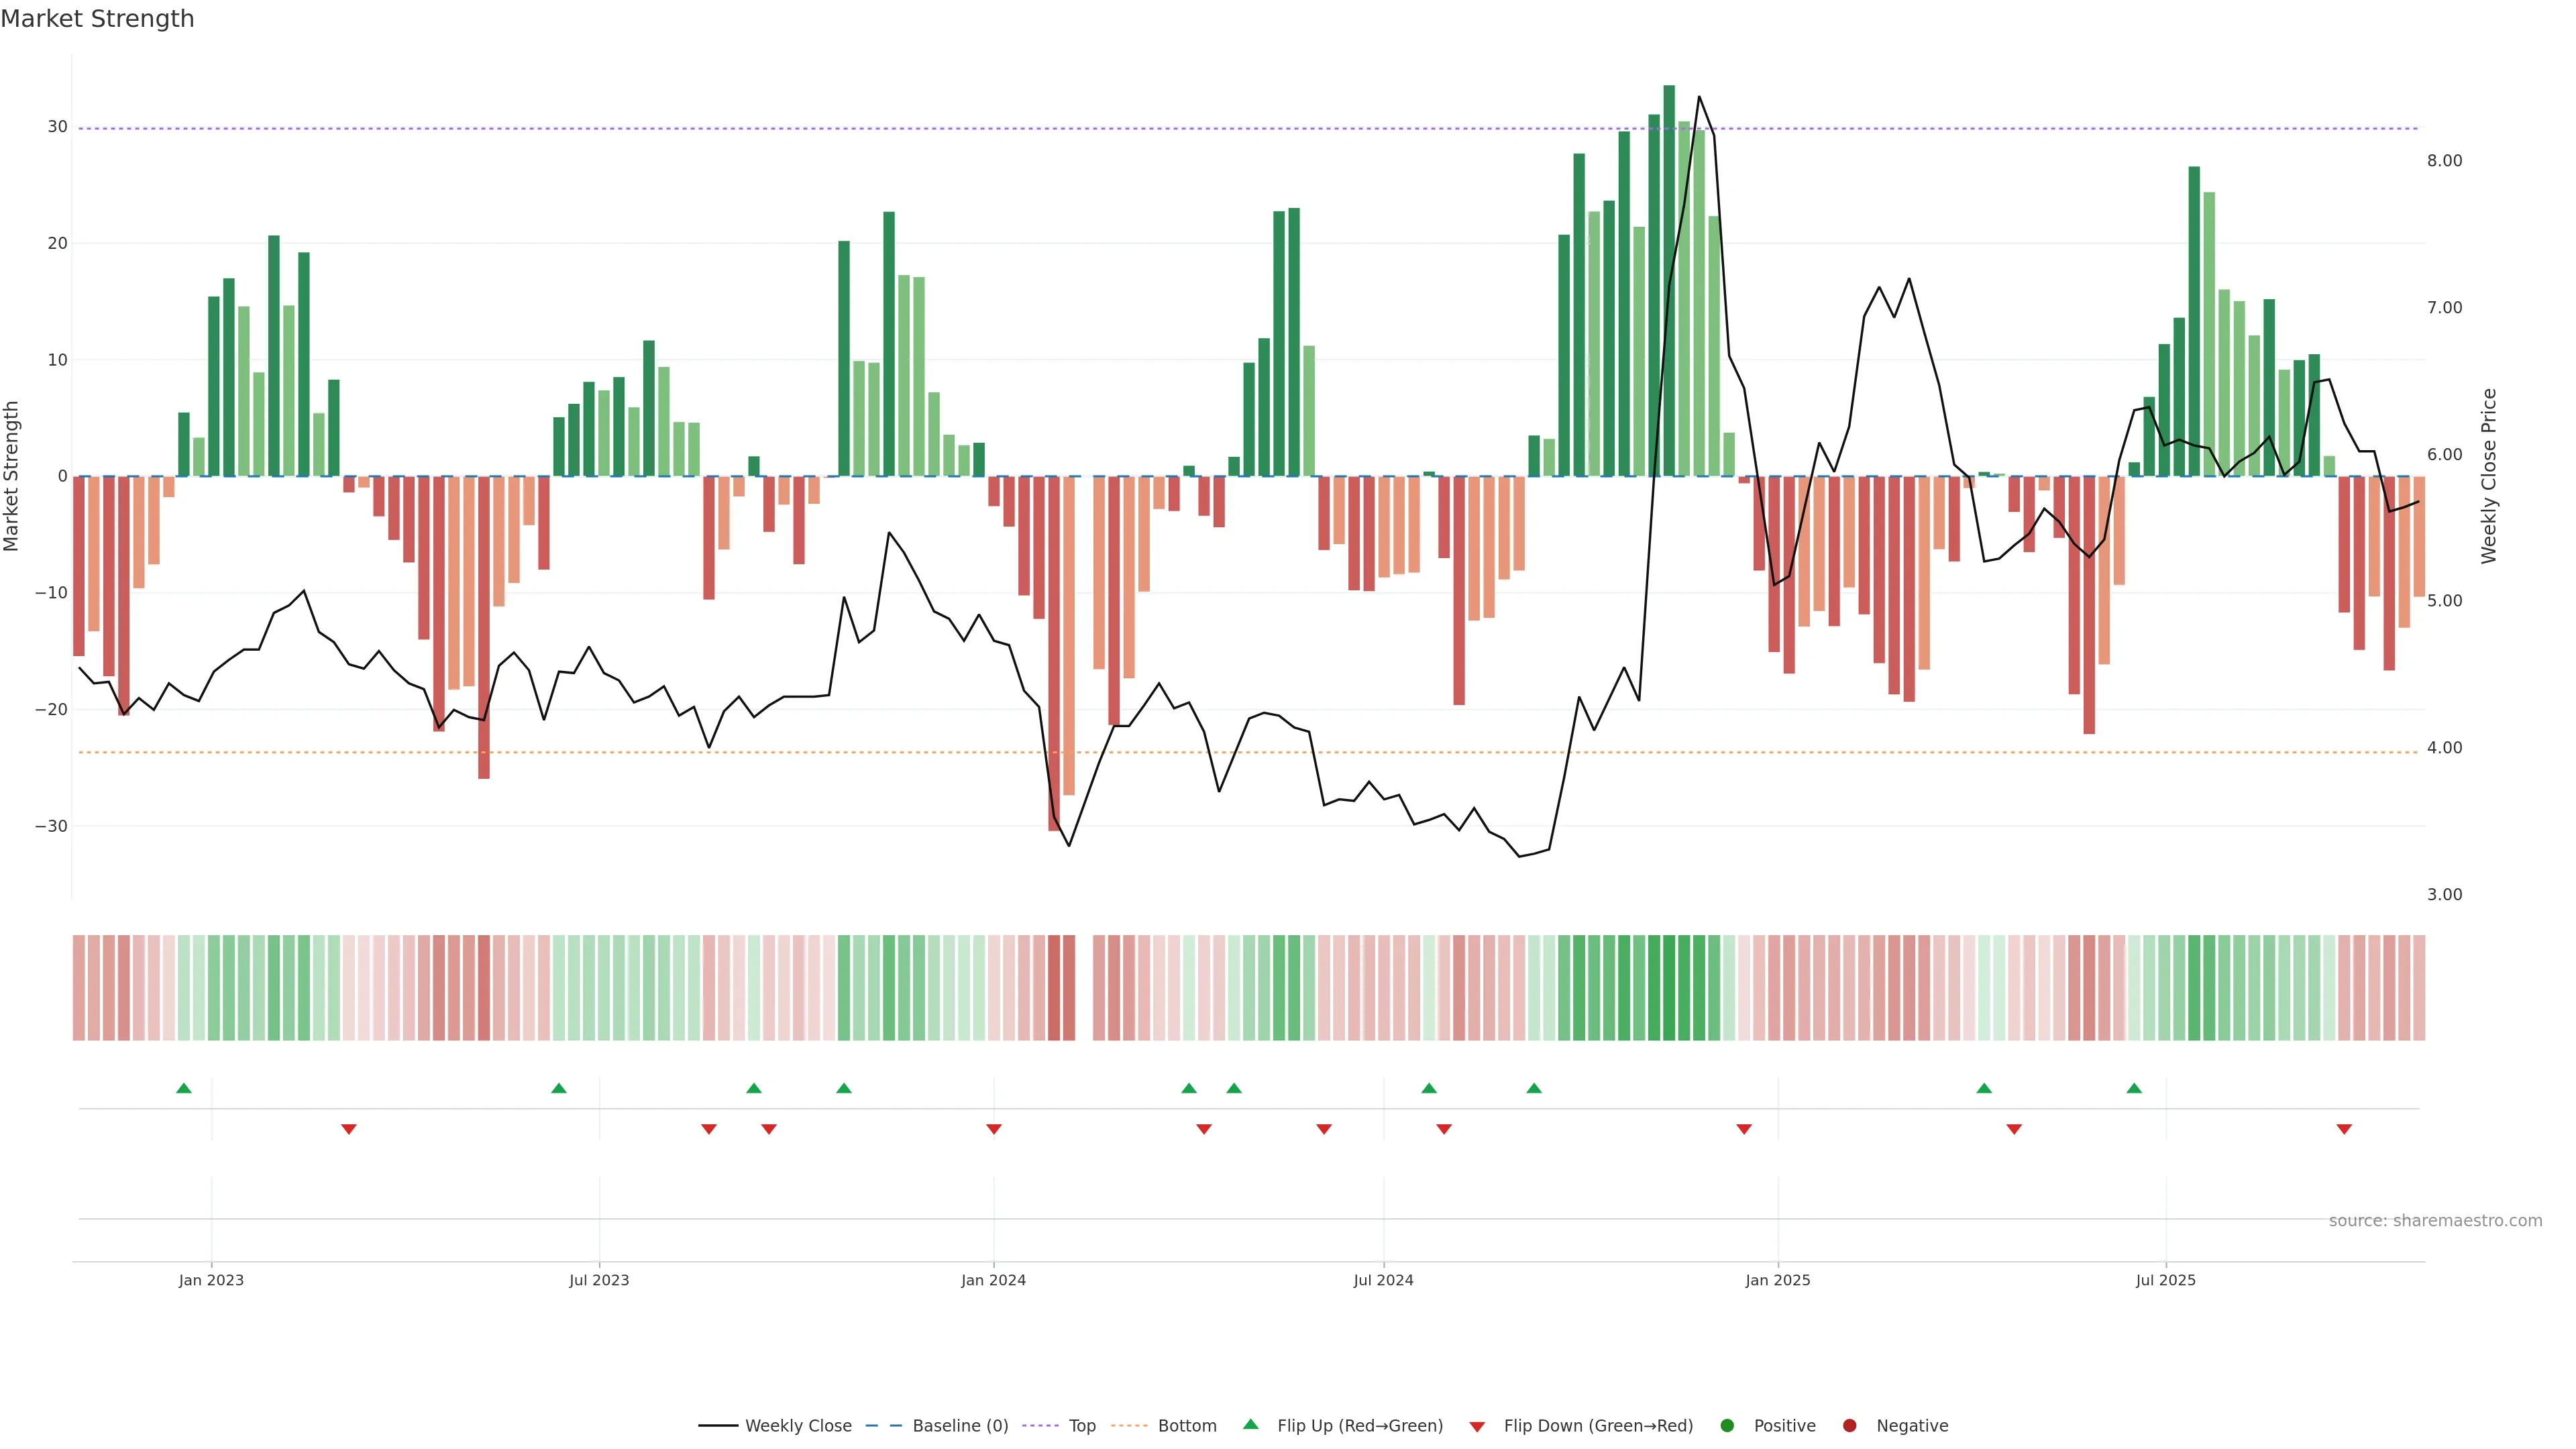Click the first green flip-up marker near Jan 2023
The height and width of the screenshot is (1449, 2576).
pos(184,1088)
